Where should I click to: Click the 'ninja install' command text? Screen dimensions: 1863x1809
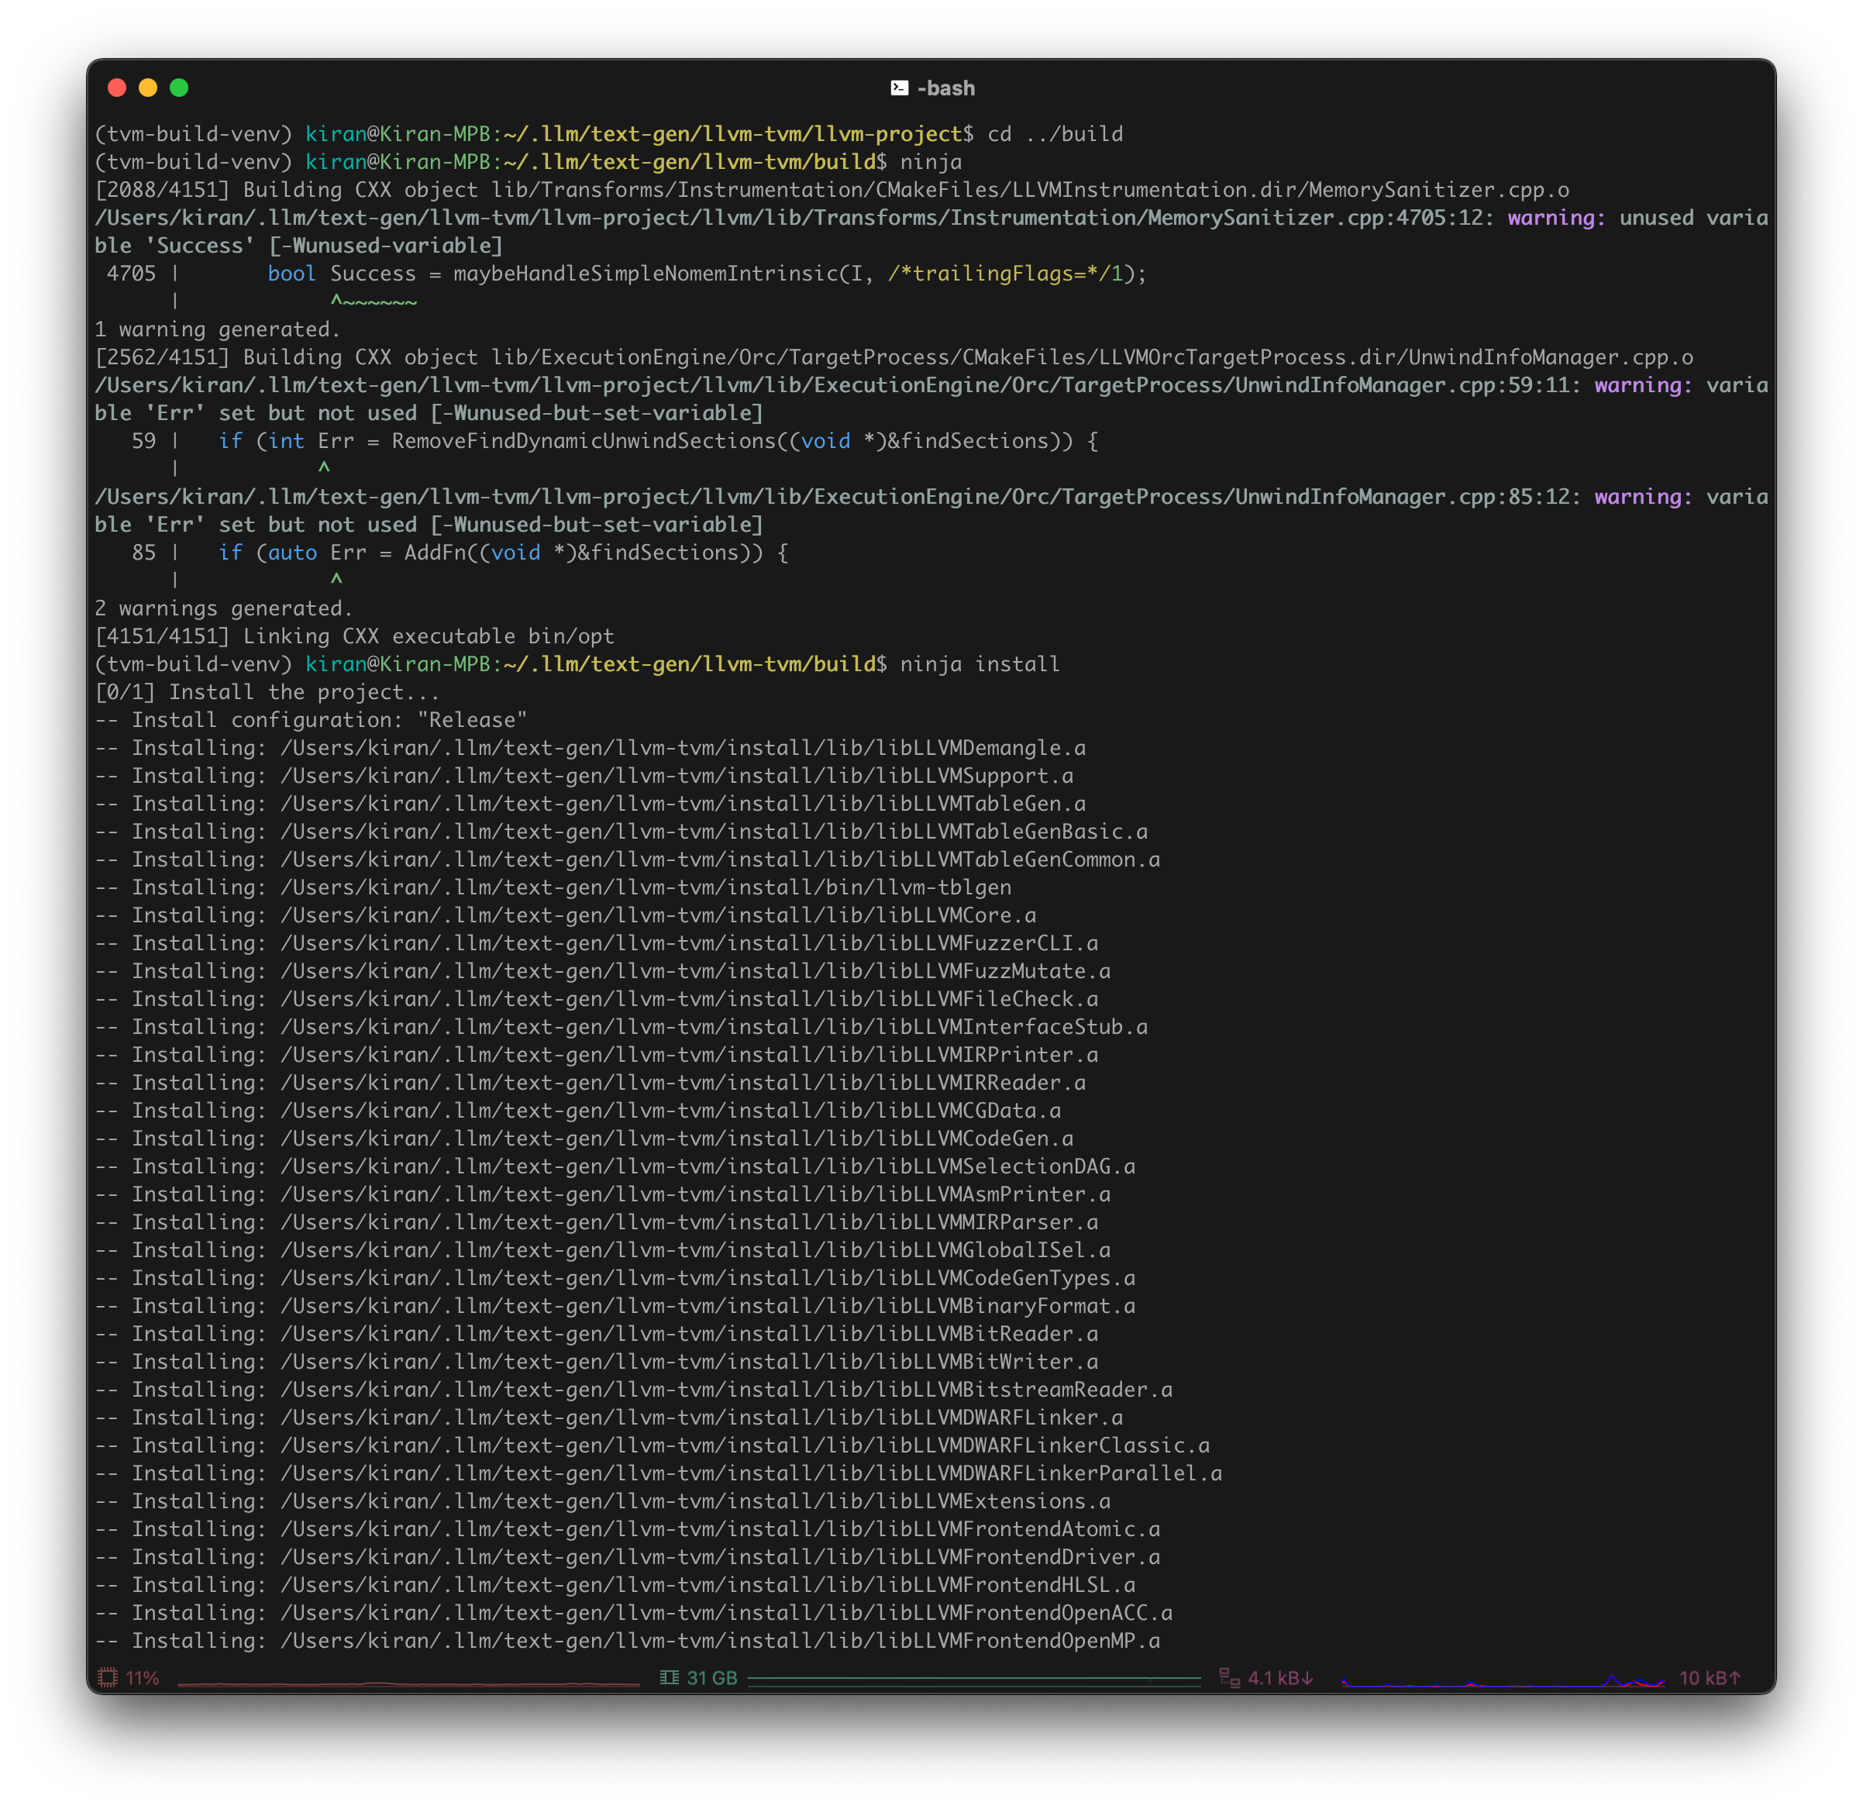(x=980, y=664)
